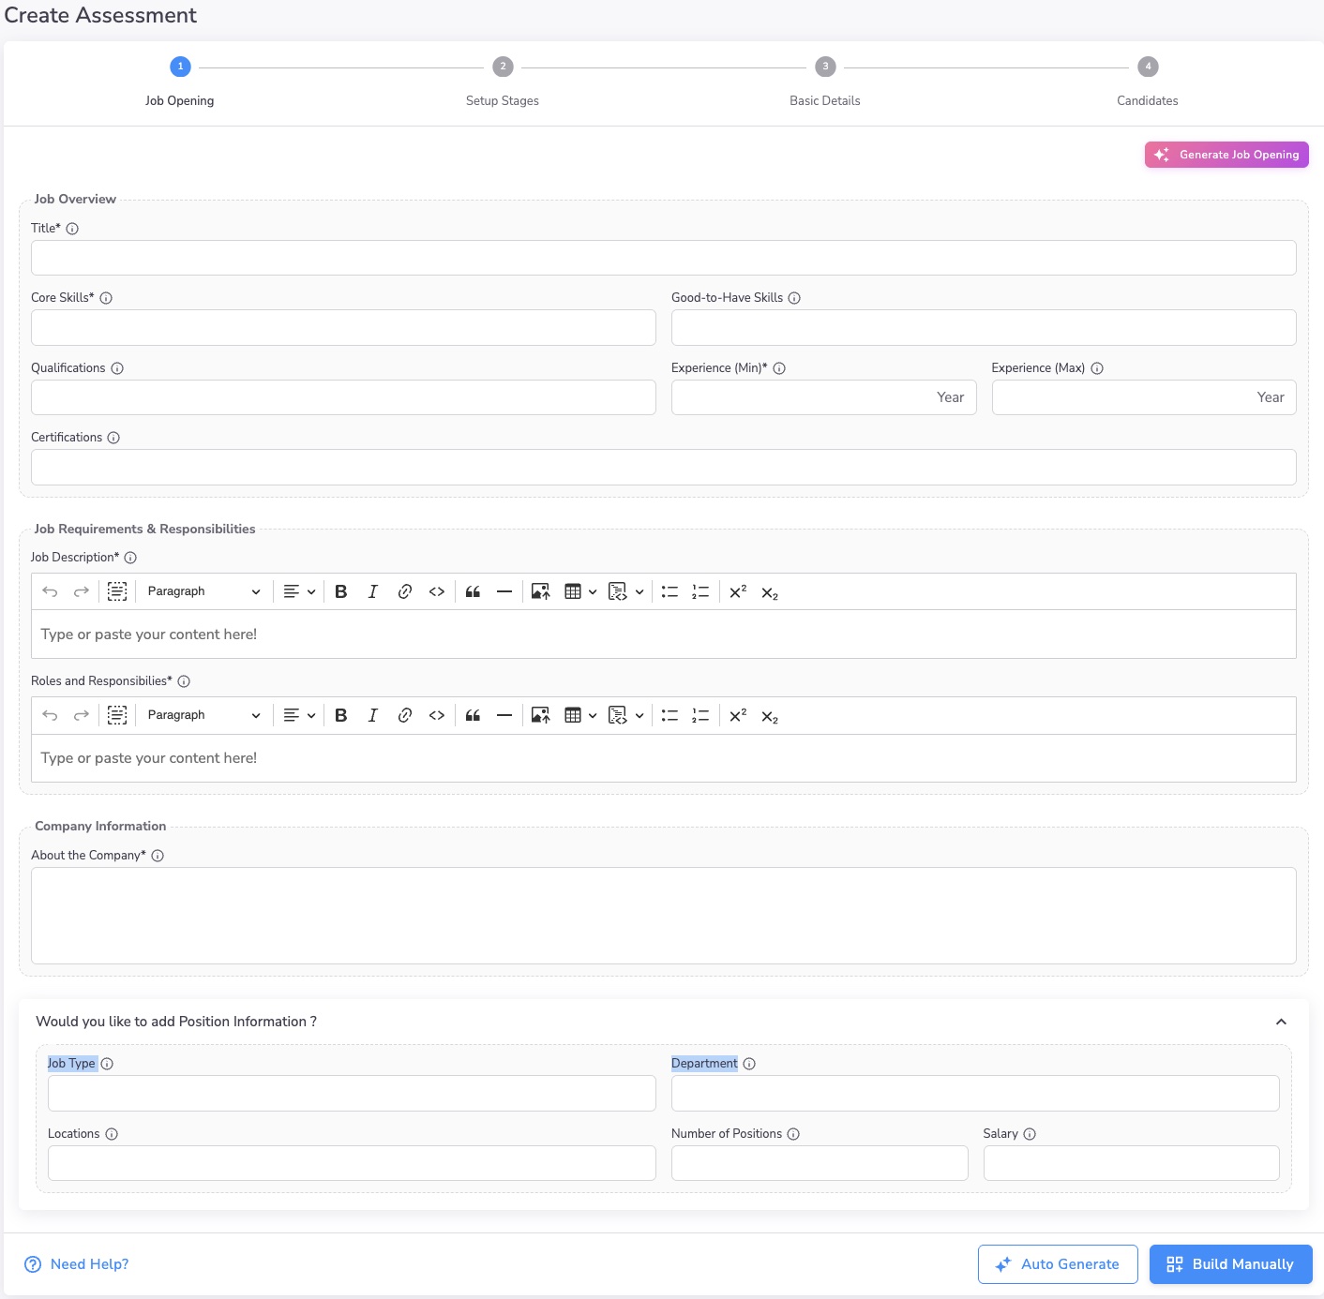Click the Generate Job Opening button
This screenshot has width=1324, height=1299.
pos(1226,155)
